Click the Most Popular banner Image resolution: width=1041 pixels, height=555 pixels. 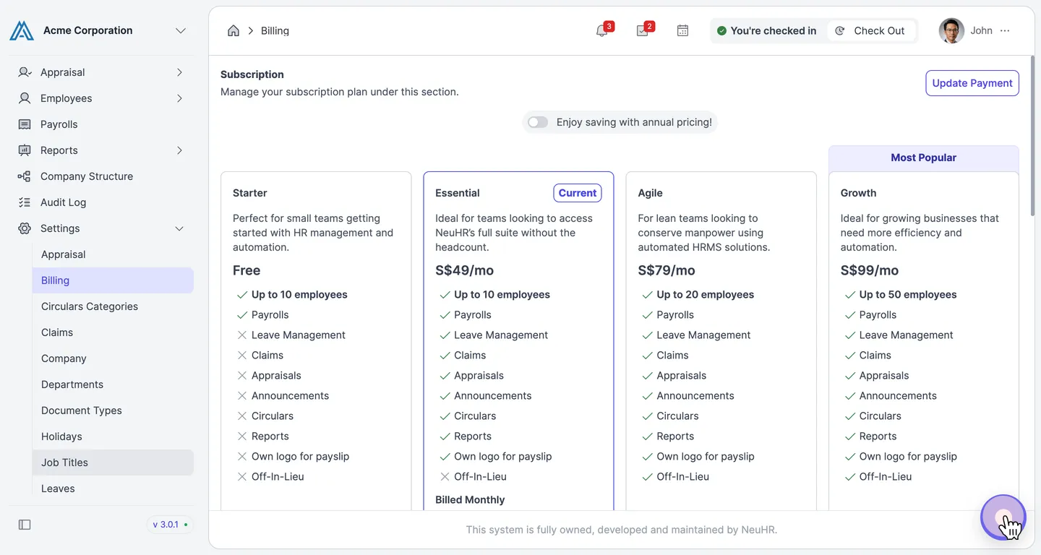pyautogui.click(x=923, y=158)
